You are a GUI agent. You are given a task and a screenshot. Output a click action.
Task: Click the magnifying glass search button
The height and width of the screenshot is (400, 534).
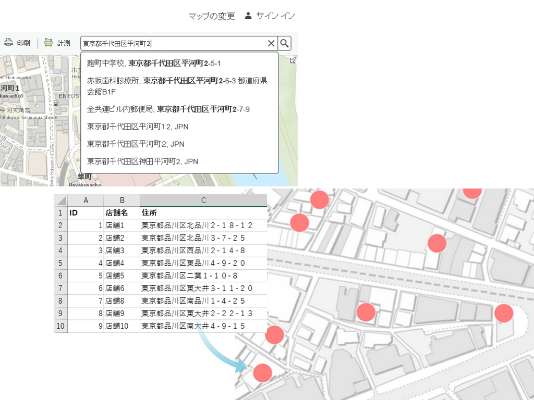284,43
